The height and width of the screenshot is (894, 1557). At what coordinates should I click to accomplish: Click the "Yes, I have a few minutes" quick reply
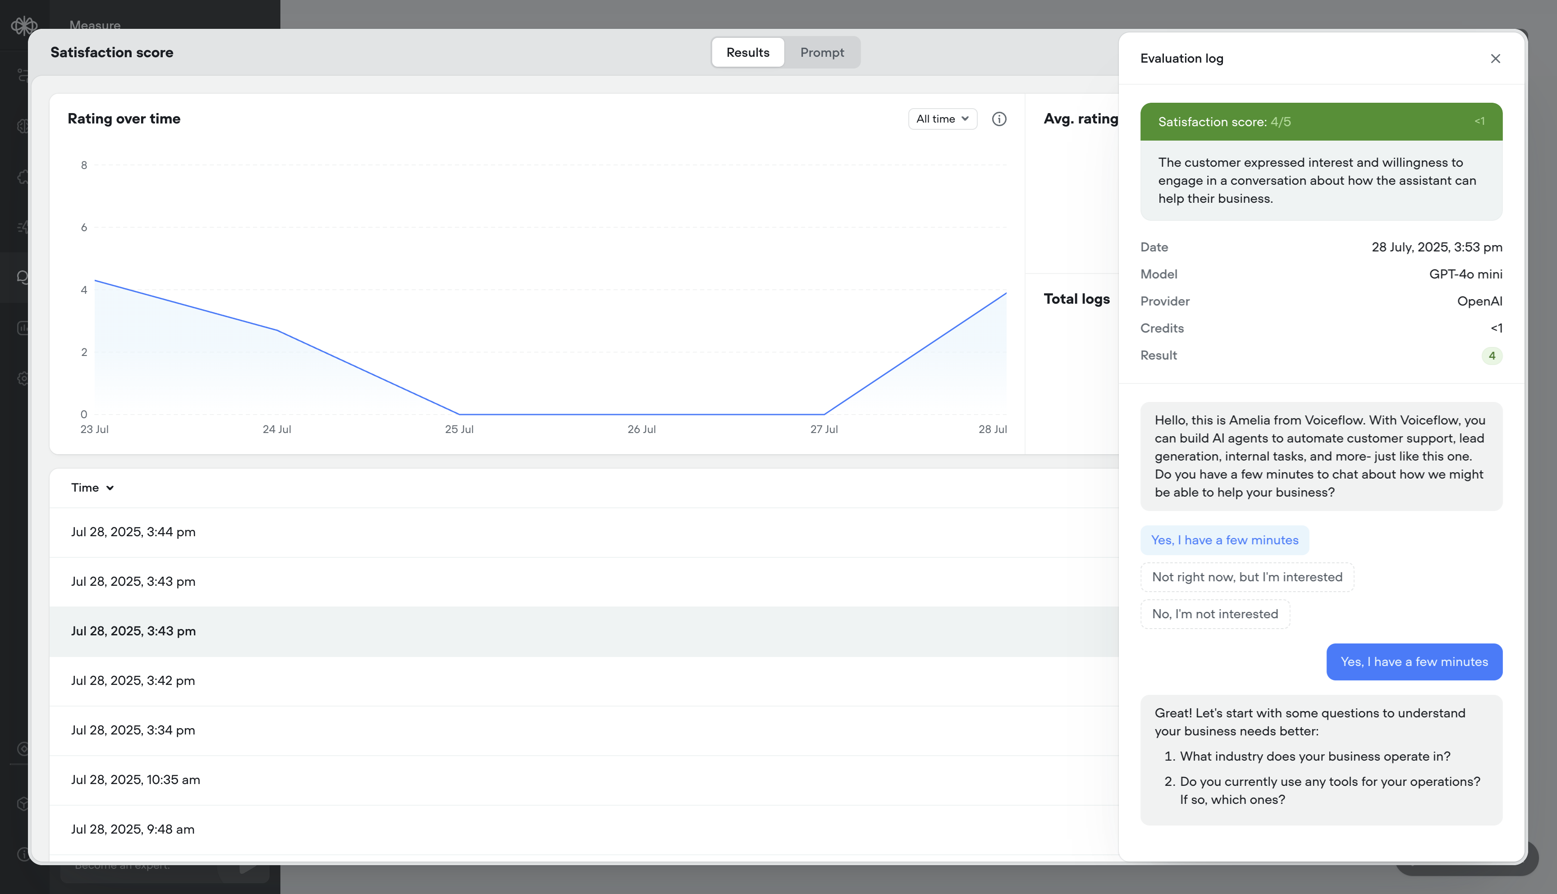pyautogui.click(x=1225, y=540)
